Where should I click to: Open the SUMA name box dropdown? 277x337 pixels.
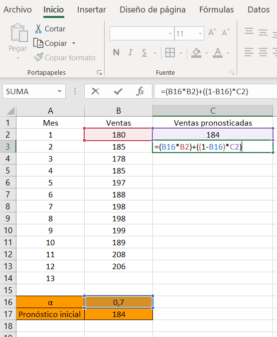tap(59, 91)
